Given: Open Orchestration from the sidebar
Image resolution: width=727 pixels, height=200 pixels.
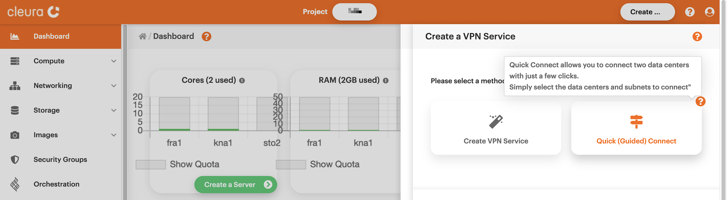Looking at the screenshot, I should [56, 184].
